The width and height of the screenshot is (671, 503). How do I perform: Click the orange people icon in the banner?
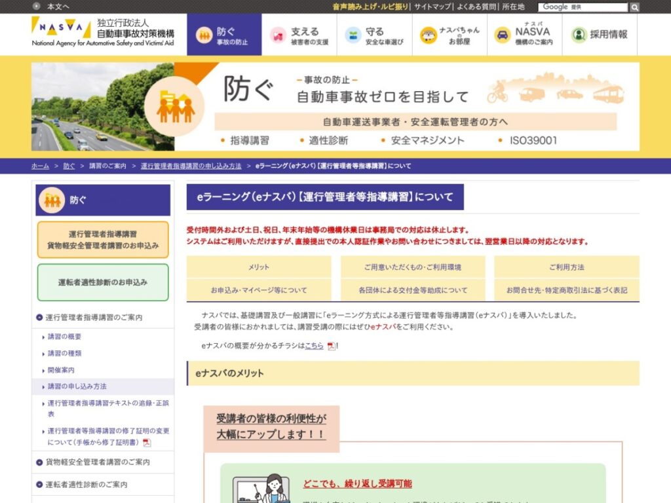[174, 107]
